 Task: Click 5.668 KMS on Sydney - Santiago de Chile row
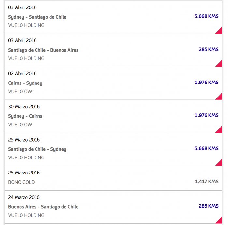206,16
